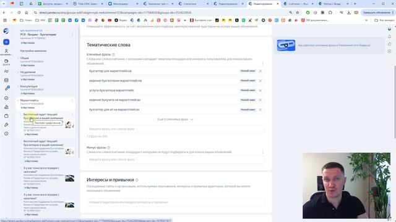This screenshot has width=396, height=222.
Task: Select the На удаление group row
Action: point(45,75)
